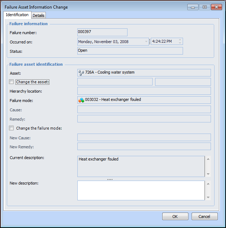
Task: Close the dialog with the red X
Action: click(x=216, y=7)
